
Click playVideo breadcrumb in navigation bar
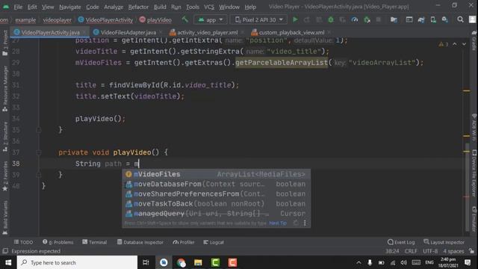pyautogui.click(x=155, y=20)
